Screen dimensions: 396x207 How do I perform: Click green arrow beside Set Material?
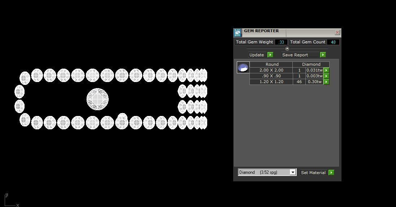(x=331, y=173)
